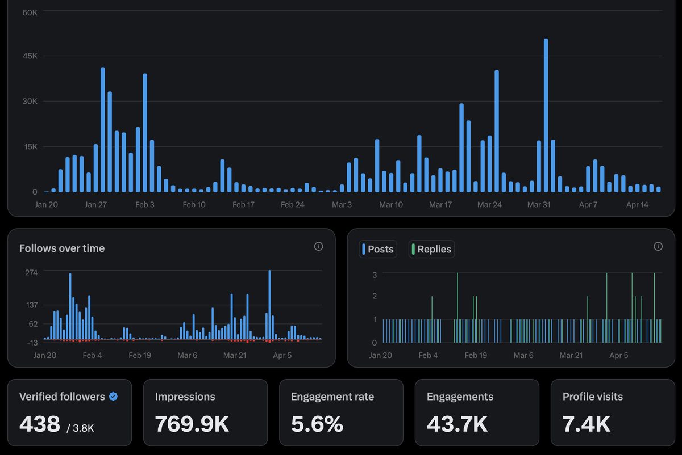Screen dimensions: 682x455
Task: Click the 'Apr 14' label on main chart axis
Action: tap(637, 205)
